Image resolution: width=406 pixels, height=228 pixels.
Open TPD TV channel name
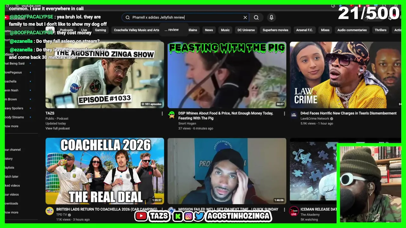point(62,214)
